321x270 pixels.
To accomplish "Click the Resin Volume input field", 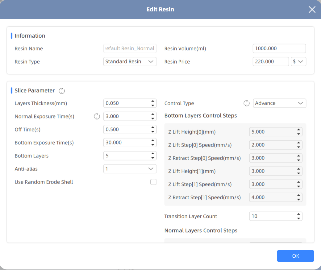I will click(x=279, y=48).
